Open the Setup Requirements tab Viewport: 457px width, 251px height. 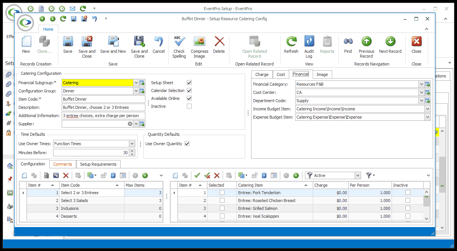coord(98,164)
